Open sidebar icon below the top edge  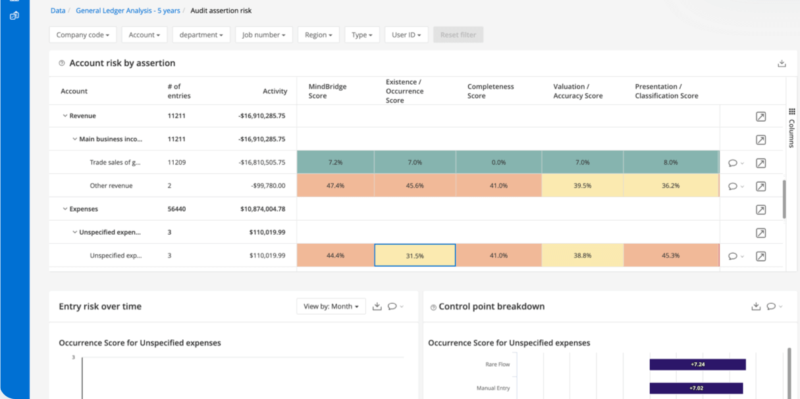click(x=14, y=15)
